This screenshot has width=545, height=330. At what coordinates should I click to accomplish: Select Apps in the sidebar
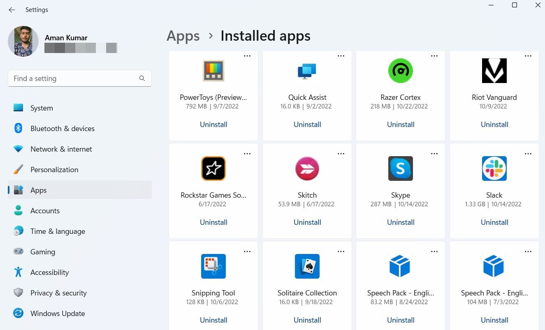click(80, 190)
